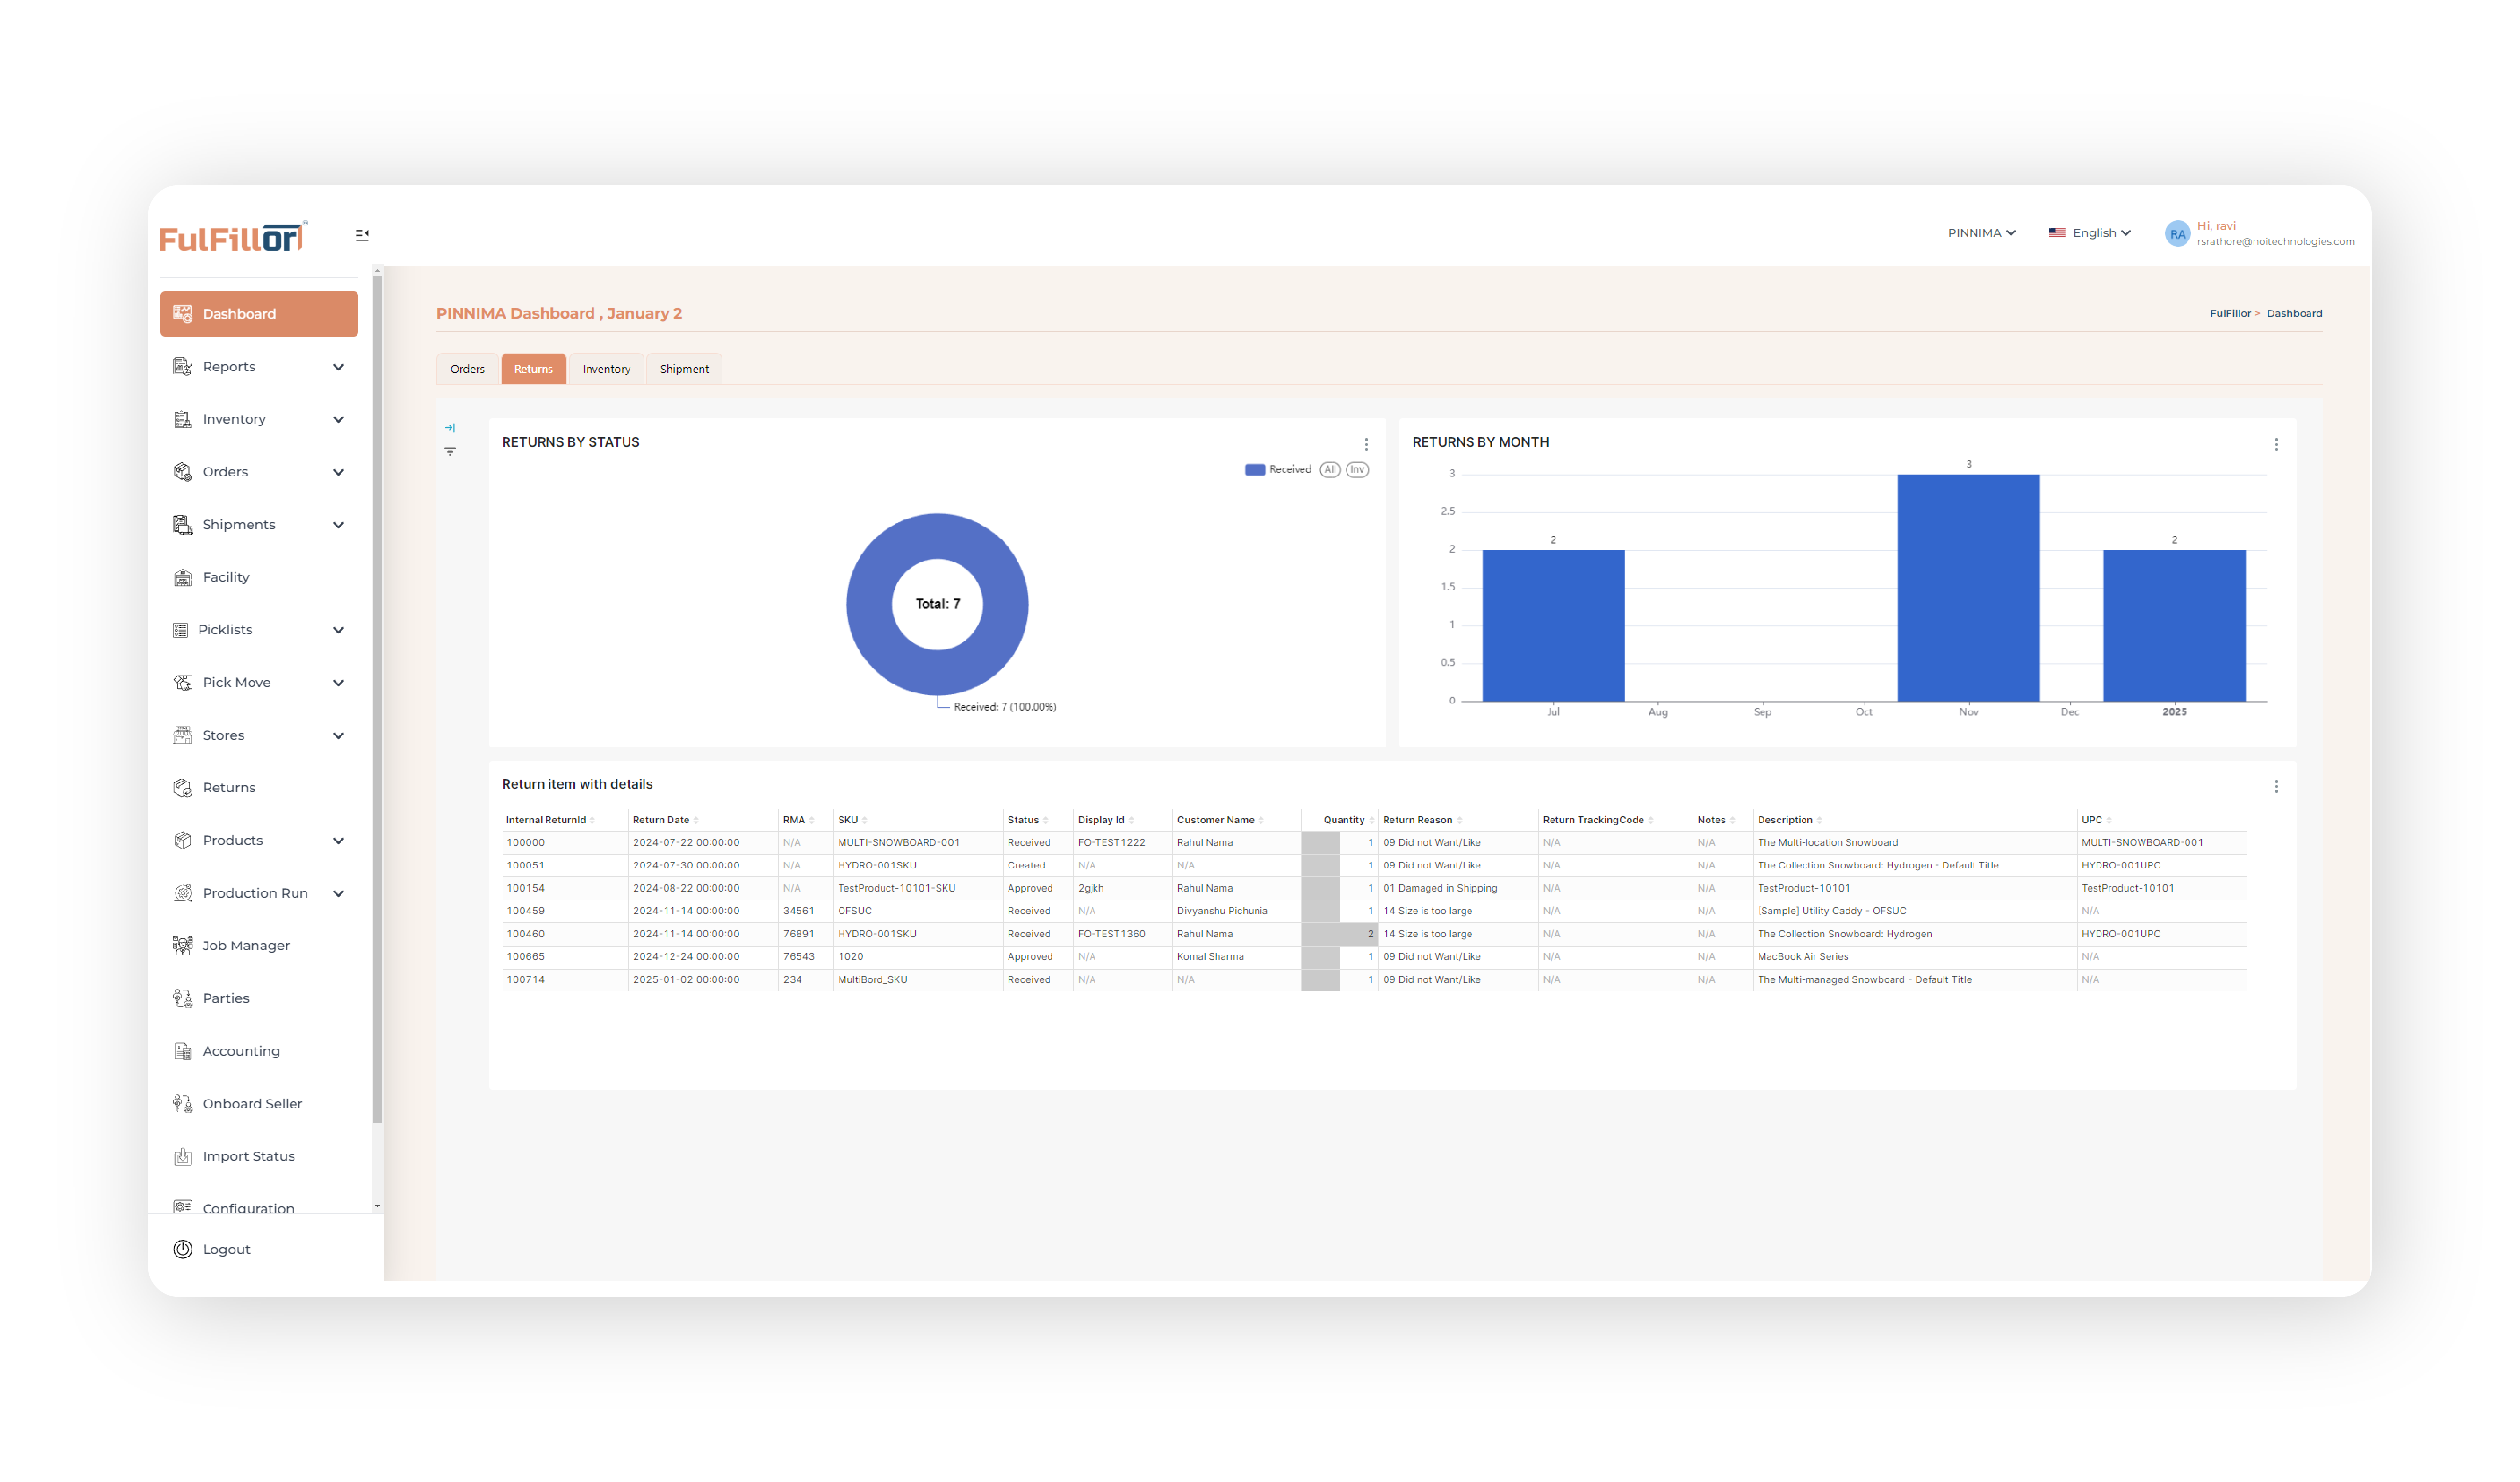Toggle All legend items in status chart
The image size is (2520, 1482).
[x=1329, y=470]
